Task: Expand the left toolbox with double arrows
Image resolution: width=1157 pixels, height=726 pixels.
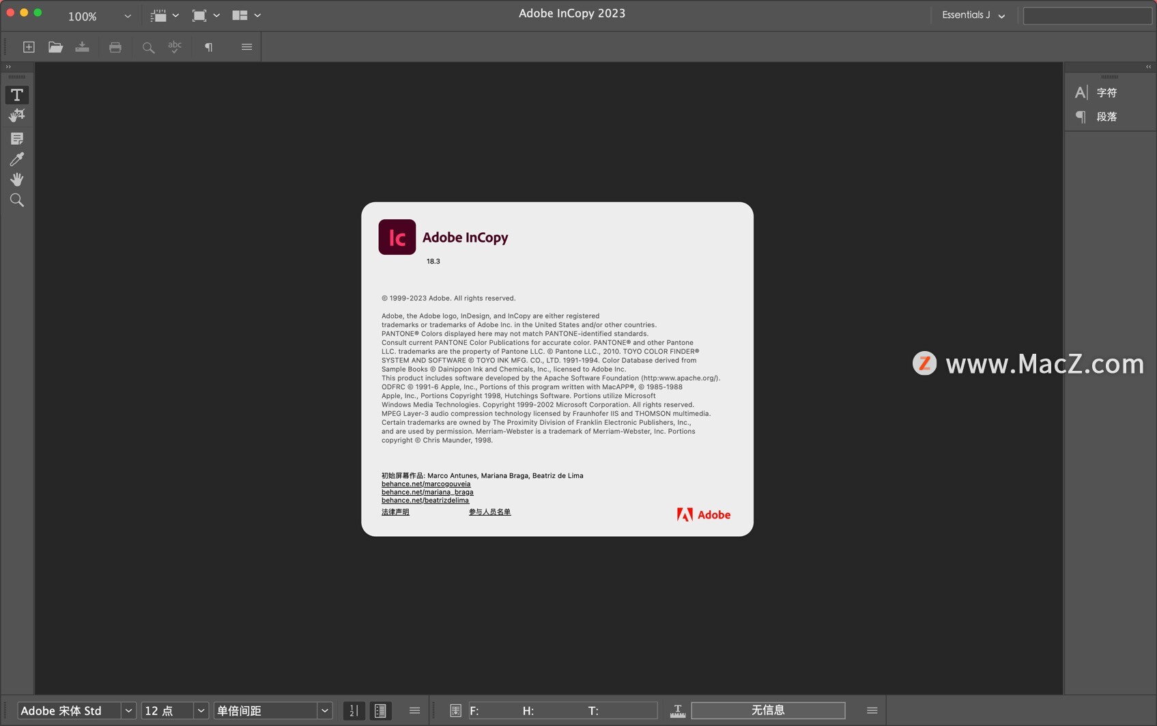Action: (x=8, y=67)
